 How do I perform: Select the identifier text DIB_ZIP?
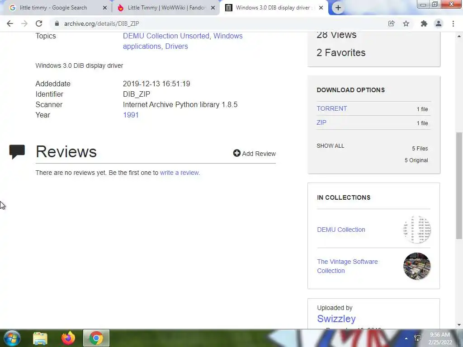tap(137, 94)
